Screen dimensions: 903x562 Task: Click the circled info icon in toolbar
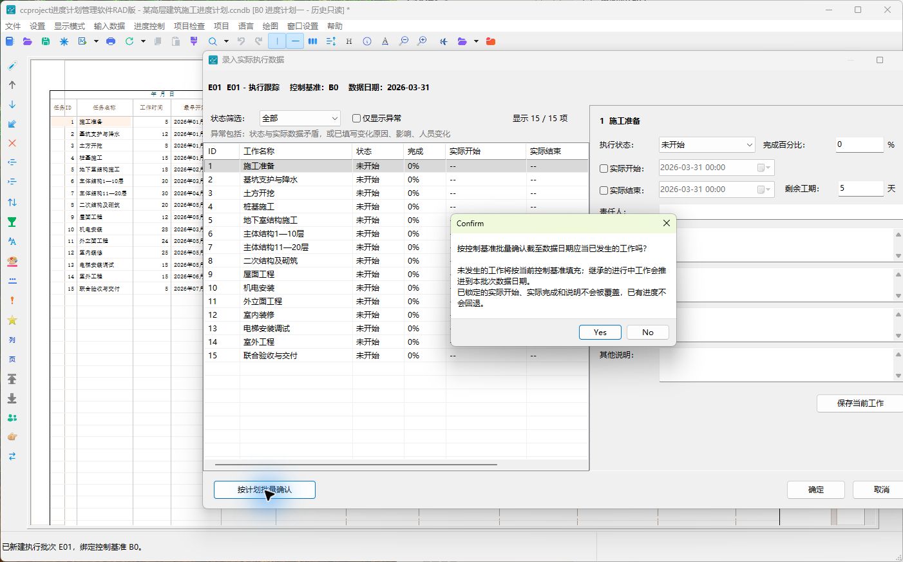click(x=367, y=41)
